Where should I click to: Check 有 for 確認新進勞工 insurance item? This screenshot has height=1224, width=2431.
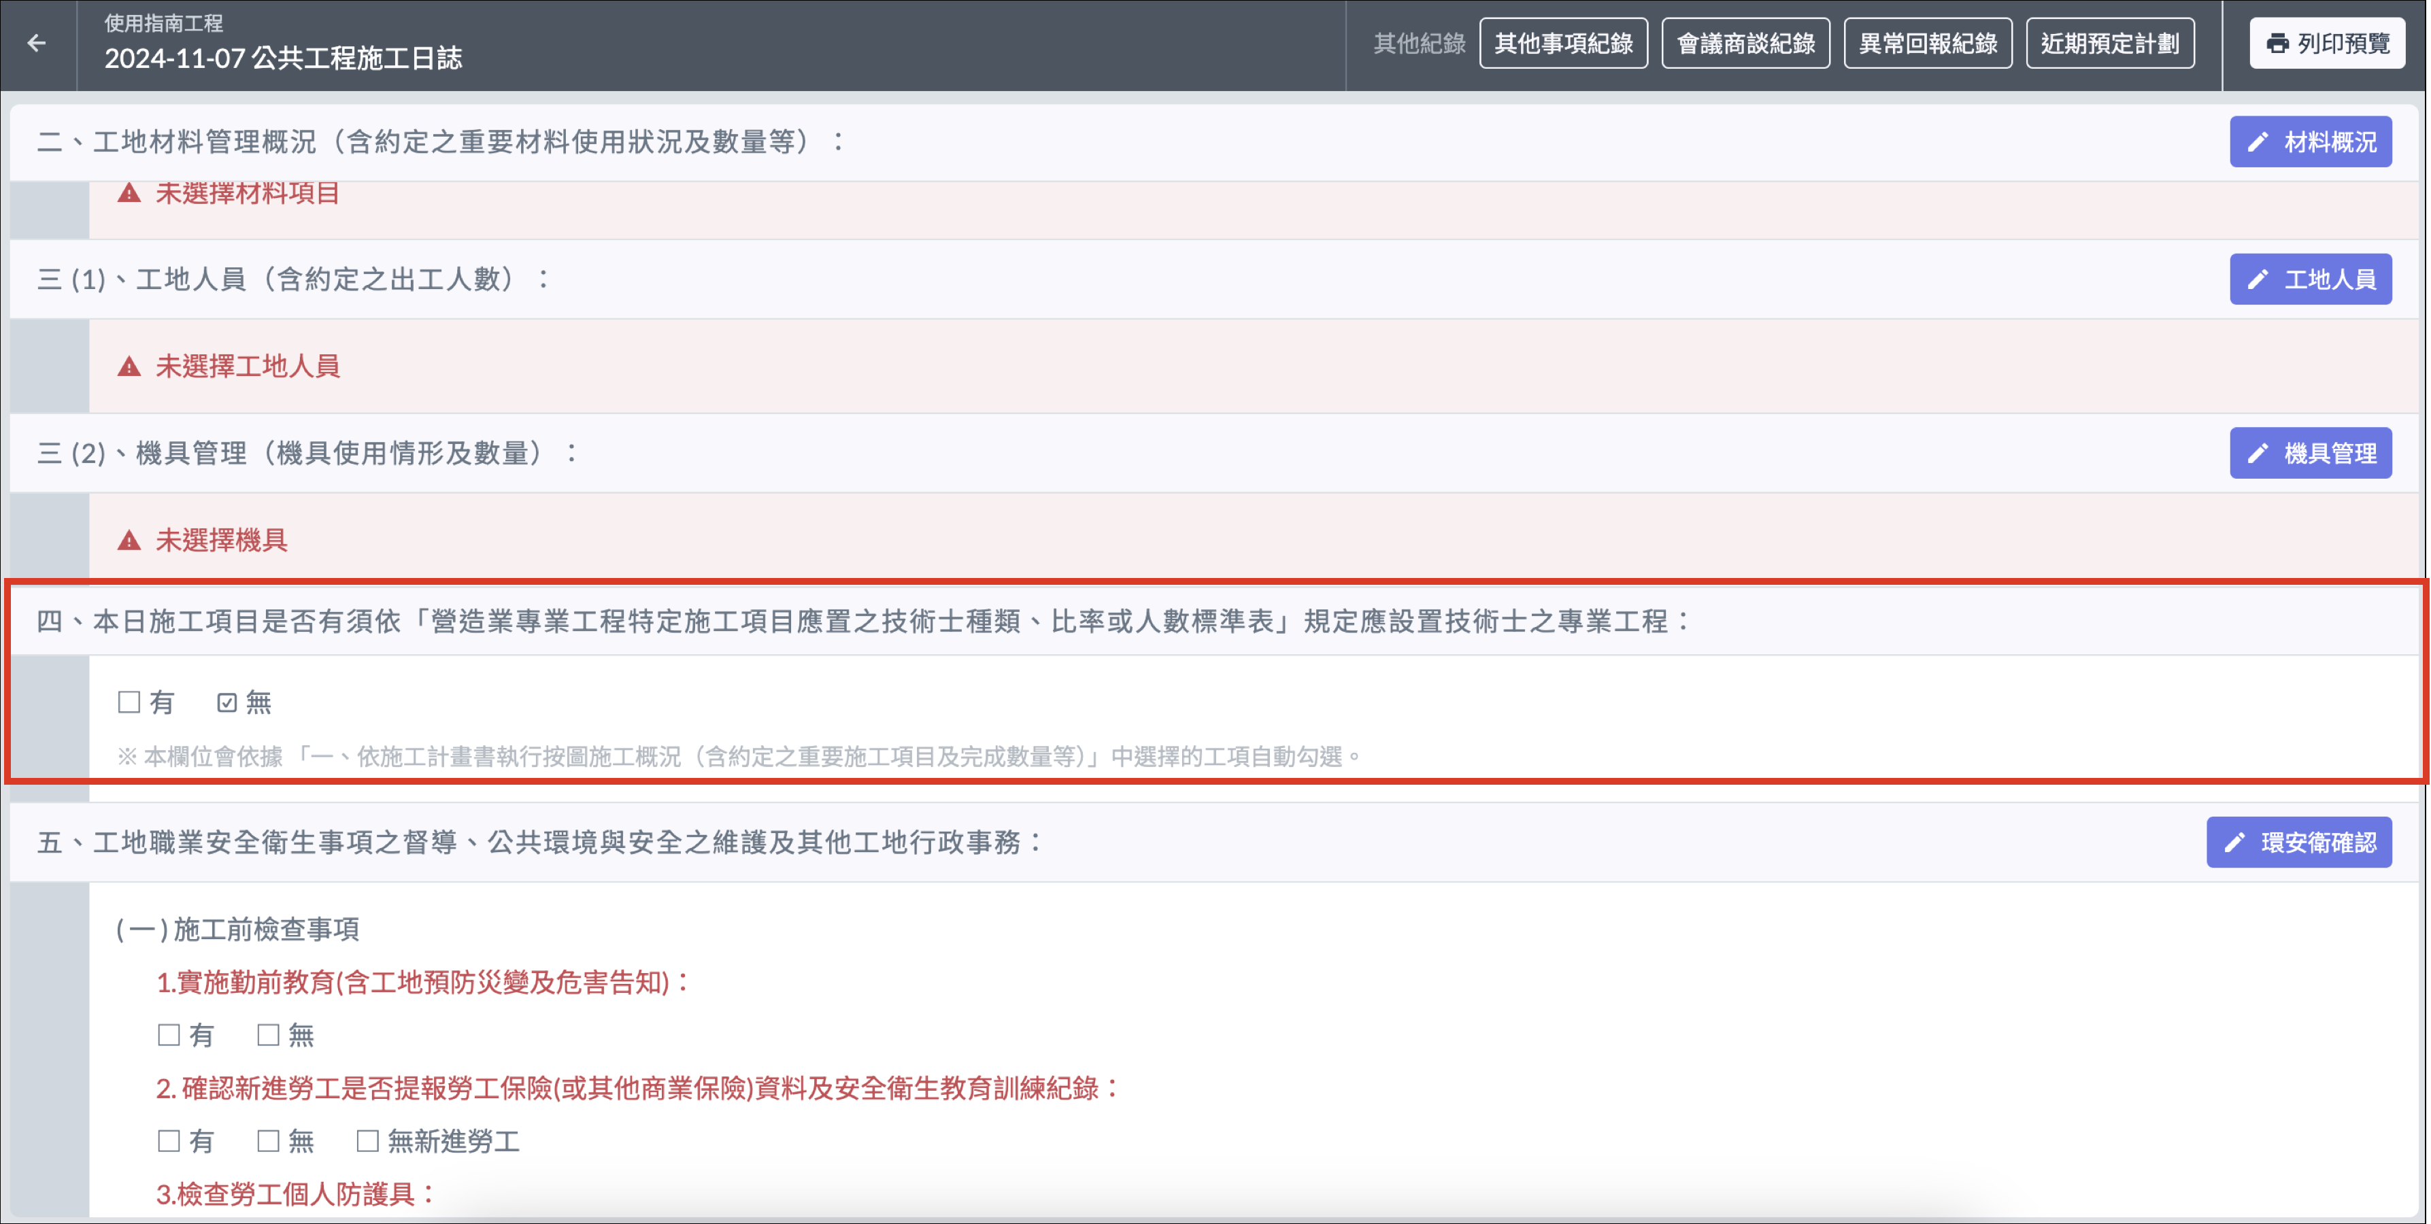[x=169, y=1141]
